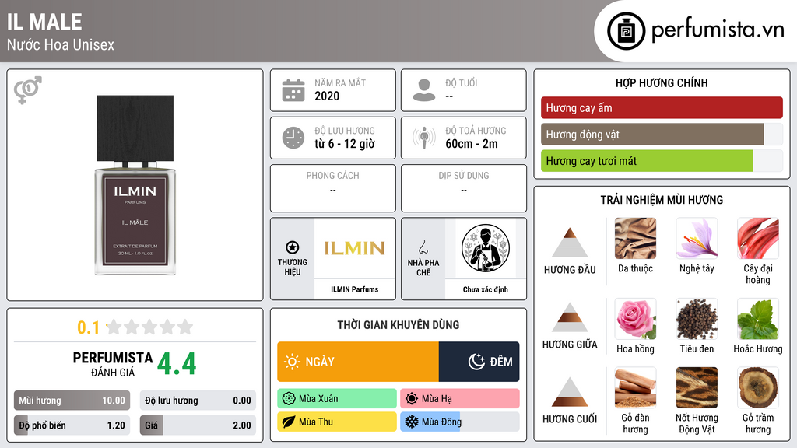Click the Độ lưu hương score bar
The image size is (797, 448).
tap(198, 401)
